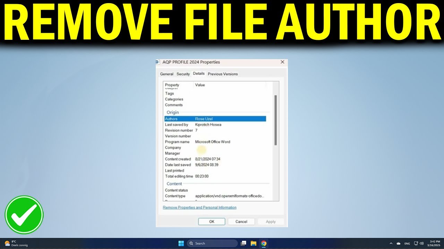Image resolution: width=444 pixels, height=249 pixels.
Task: Open the Windows Start menu
Action: click(x=181, y=243)
